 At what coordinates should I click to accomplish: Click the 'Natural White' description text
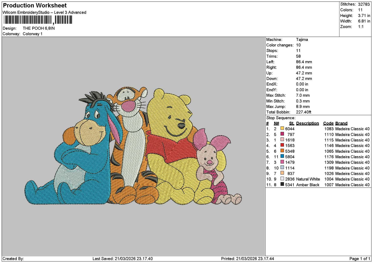click(308, 179)
